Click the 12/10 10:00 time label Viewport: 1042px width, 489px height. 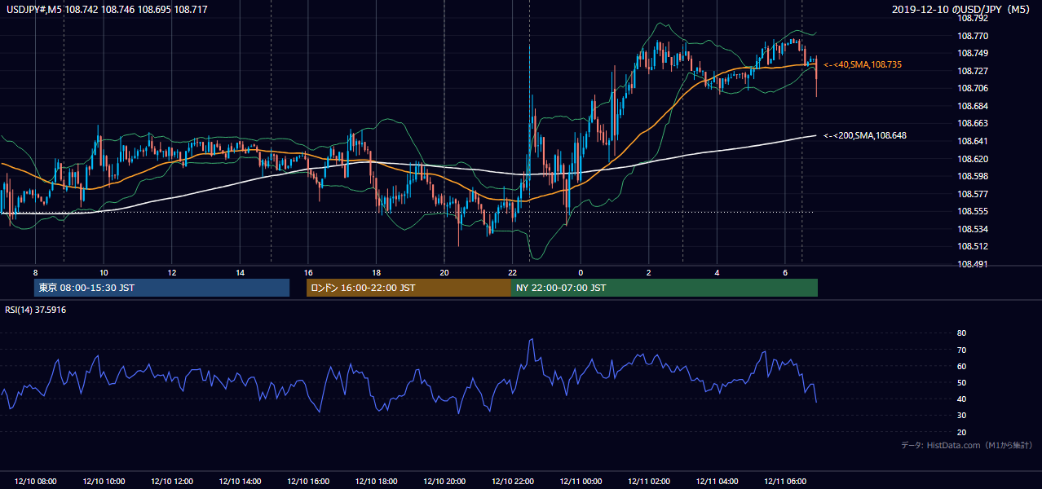point(104,482)
